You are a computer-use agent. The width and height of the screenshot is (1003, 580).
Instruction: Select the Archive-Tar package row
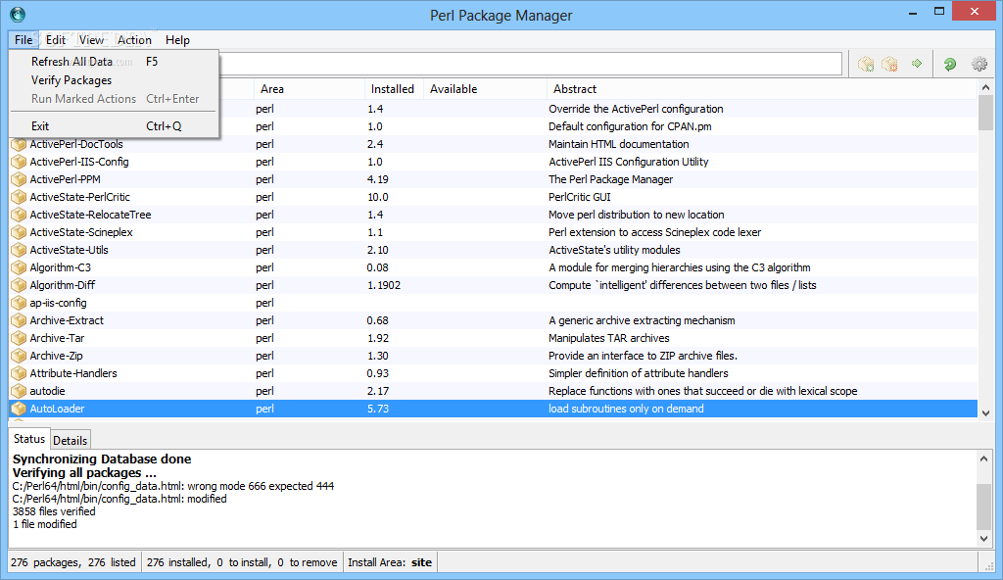pos(494,338)
